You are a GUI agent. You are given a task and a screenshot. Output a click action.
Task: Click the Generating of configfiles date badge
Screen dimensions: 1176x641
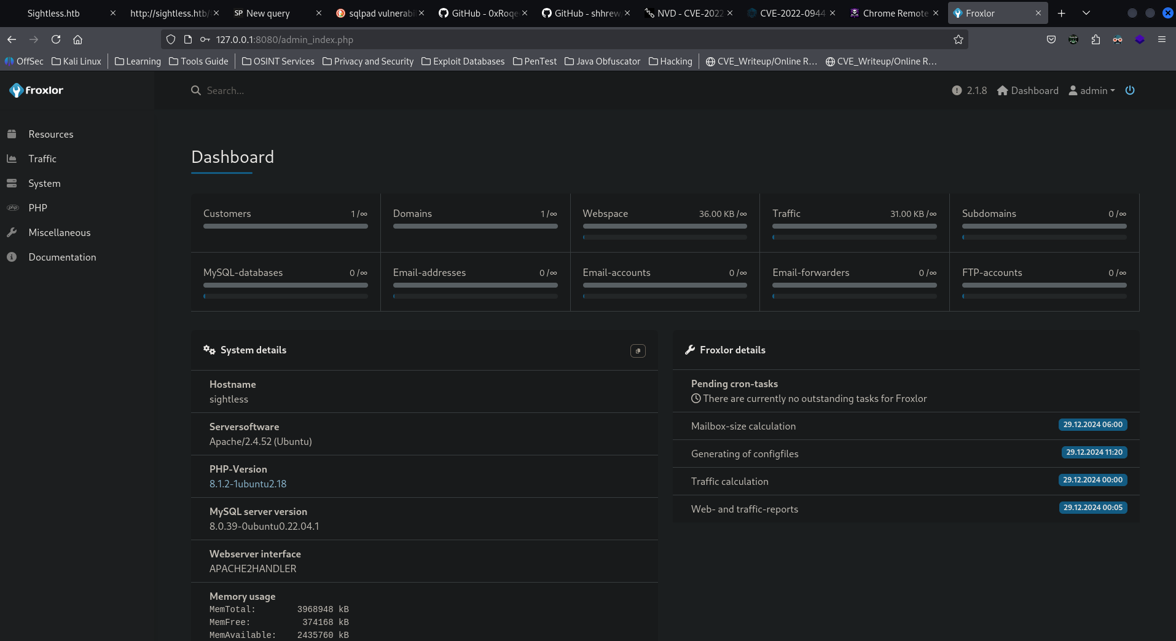[x=1094, y=452]
